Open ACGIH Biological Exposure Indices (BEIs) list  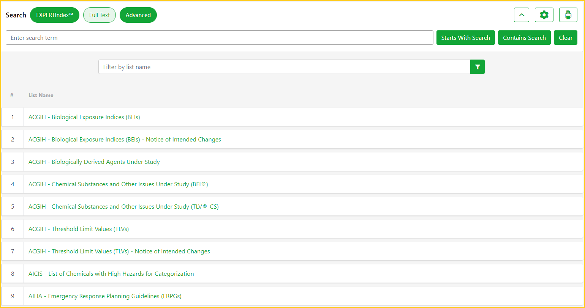tap(84, 117)
